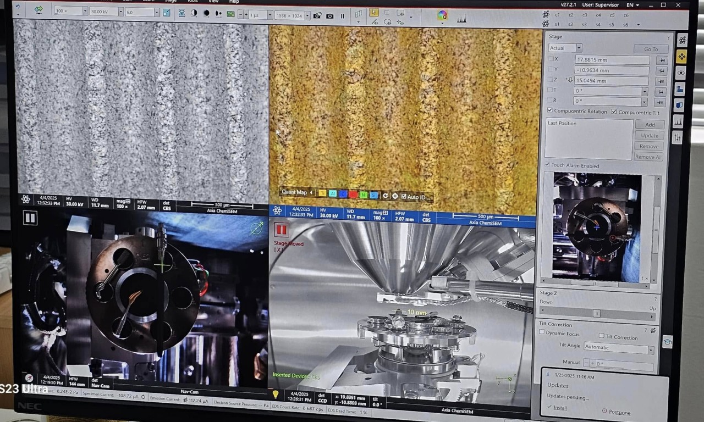Click Install in the Updates notification
Viewport: 704px width, 422px height.
click(560, 408)
